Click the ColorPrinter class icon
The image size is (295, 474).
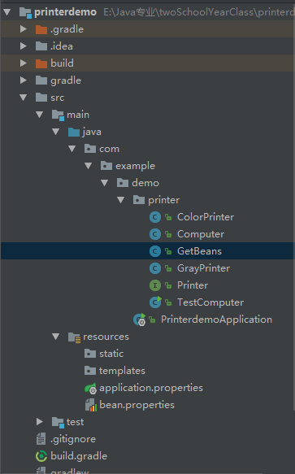click(x=155, y=217)
